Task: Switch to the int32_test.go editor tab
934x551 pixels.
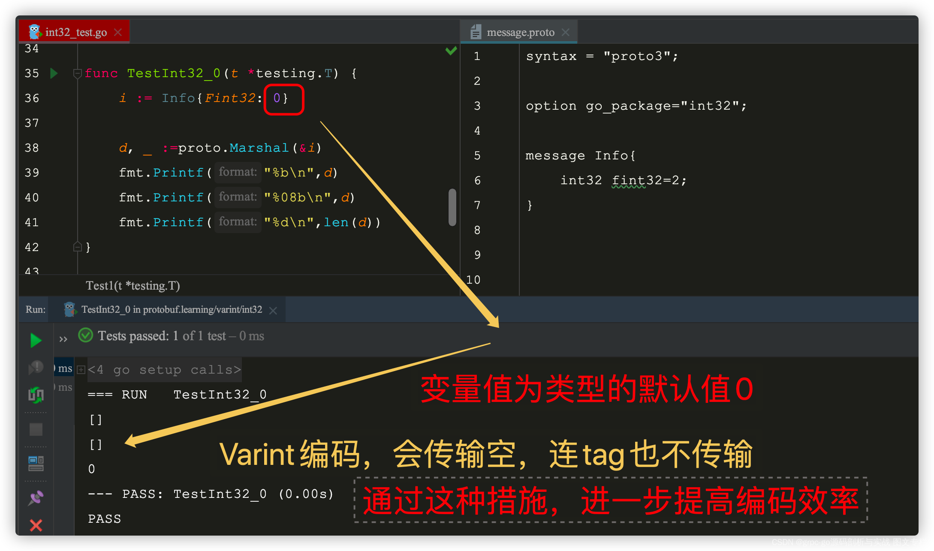Action: point(74,32)
